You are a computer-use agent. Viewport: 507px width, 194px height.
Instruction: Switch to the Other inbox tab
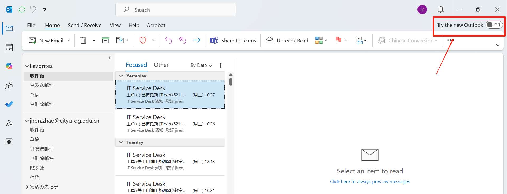161,65
